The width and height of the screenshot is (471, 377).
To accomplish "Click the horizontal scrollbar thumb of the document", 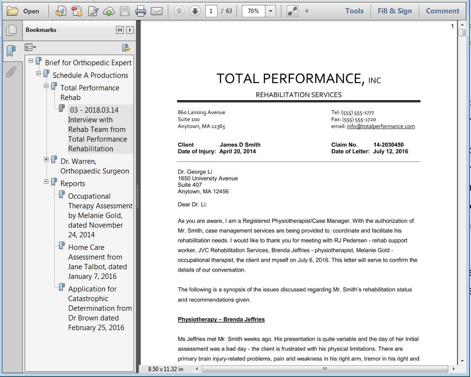I will coord(324,369).
